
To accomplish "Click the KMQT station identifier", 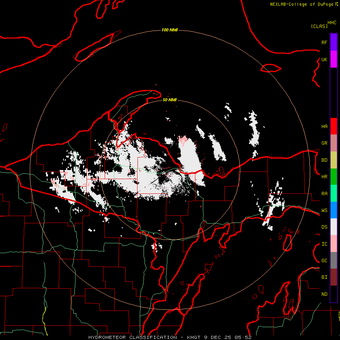I will pyautogui.click(x=194, y=337).
